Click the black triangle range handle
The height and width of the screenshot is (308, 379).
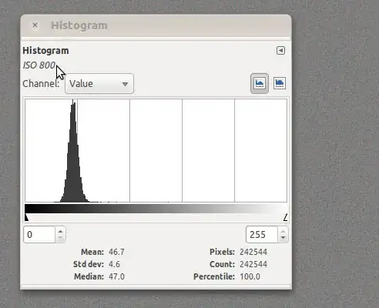pyautogui.click(x=26, y=217)
